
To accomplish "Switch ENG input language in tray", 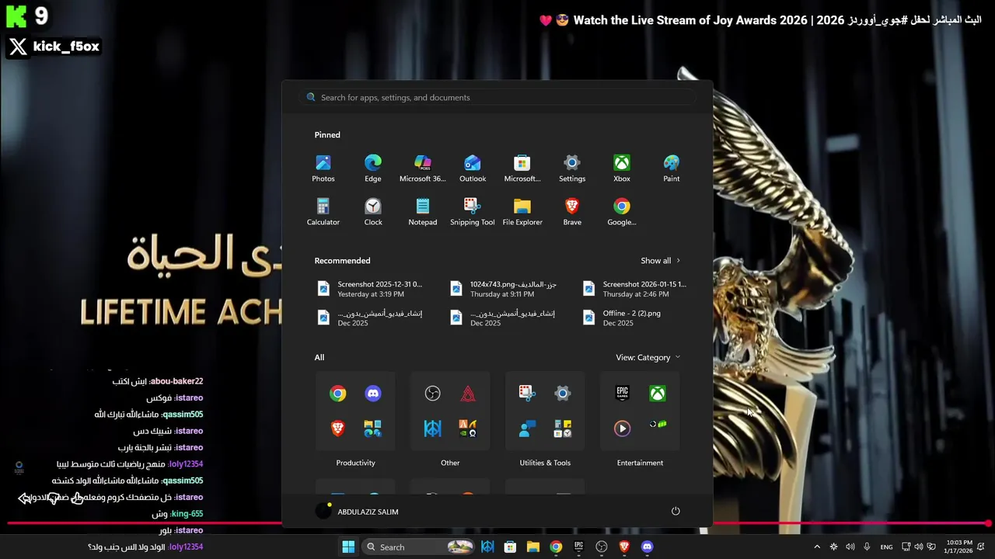I will (x=886, y=547).
